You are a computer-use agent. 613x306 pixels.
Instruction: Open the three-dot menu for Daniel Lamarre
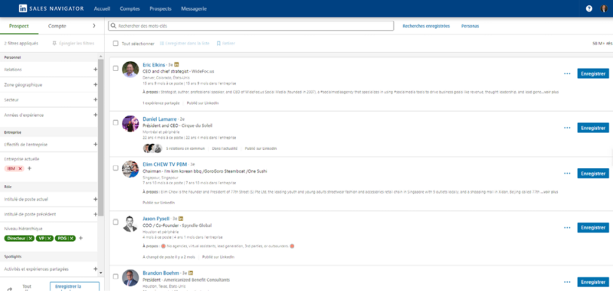coord(567,128)
